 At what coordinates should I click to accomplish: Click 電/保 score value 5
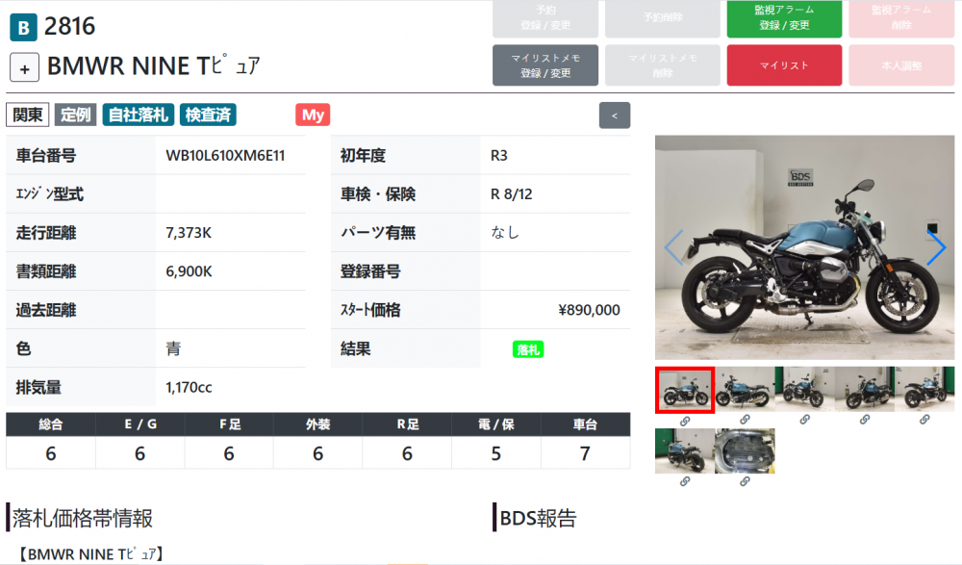[x=495, y=453]
